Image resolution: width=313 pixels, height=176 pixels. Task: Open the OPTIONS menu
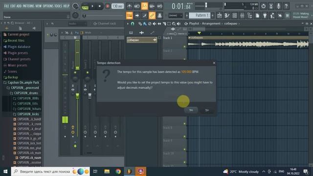coord(48,6)
